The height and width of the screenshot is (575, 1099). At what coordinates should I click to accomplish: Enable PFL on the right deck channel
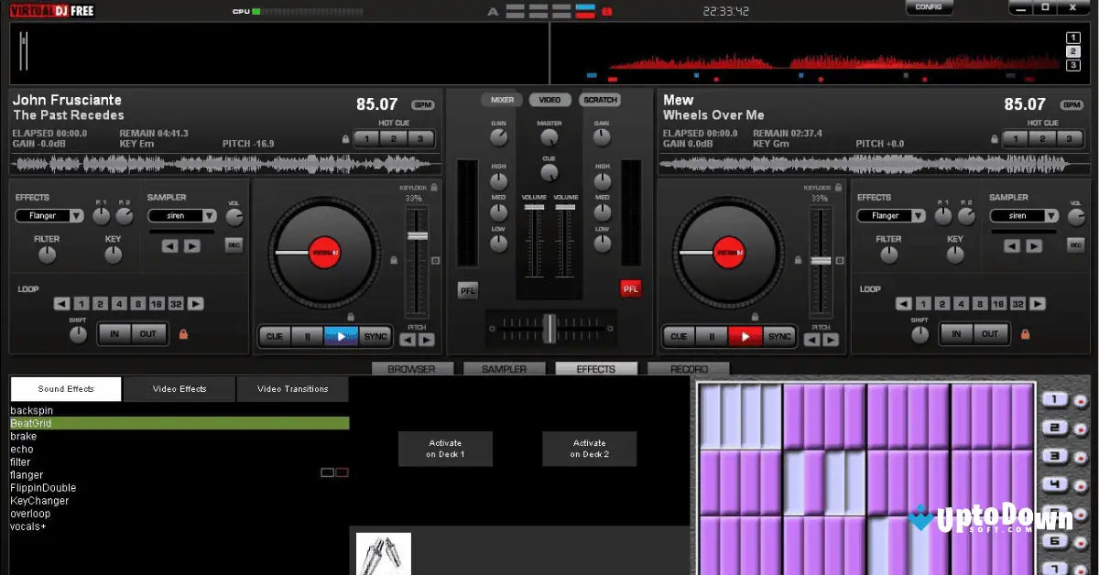[x=630, y=288]
